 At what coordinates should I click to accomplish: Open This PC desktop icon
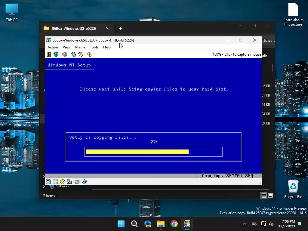tap(12, 13)
